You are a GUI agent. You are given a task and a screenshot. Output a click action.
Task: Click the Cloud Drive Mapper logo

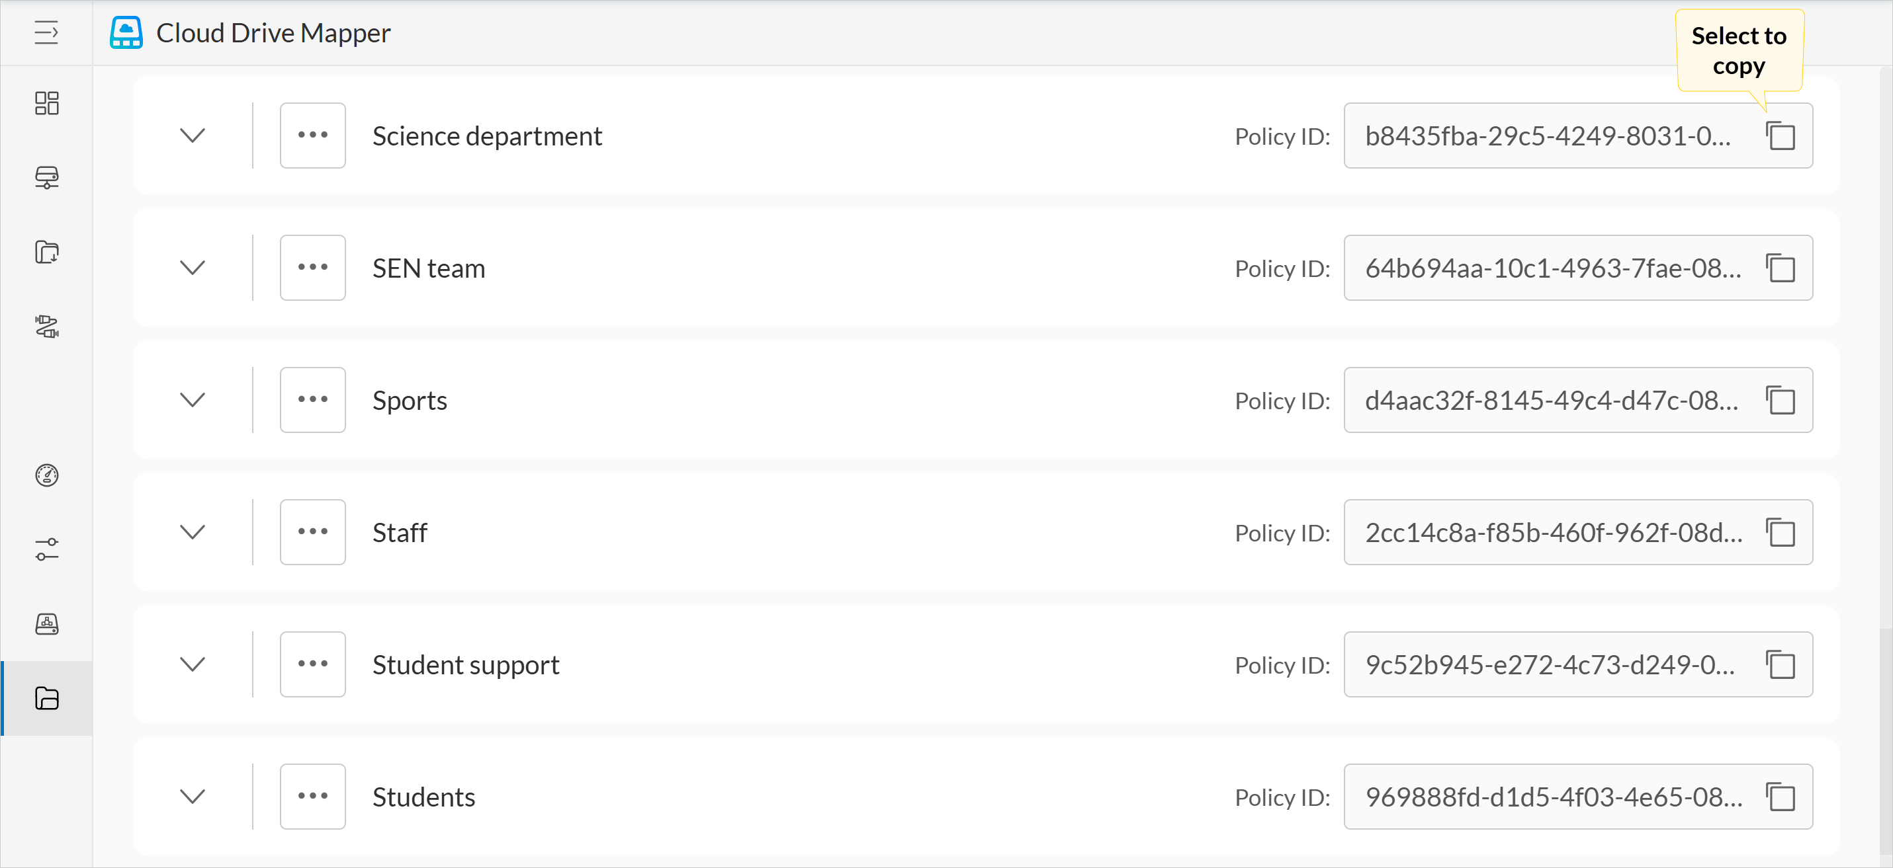(126, 33)
